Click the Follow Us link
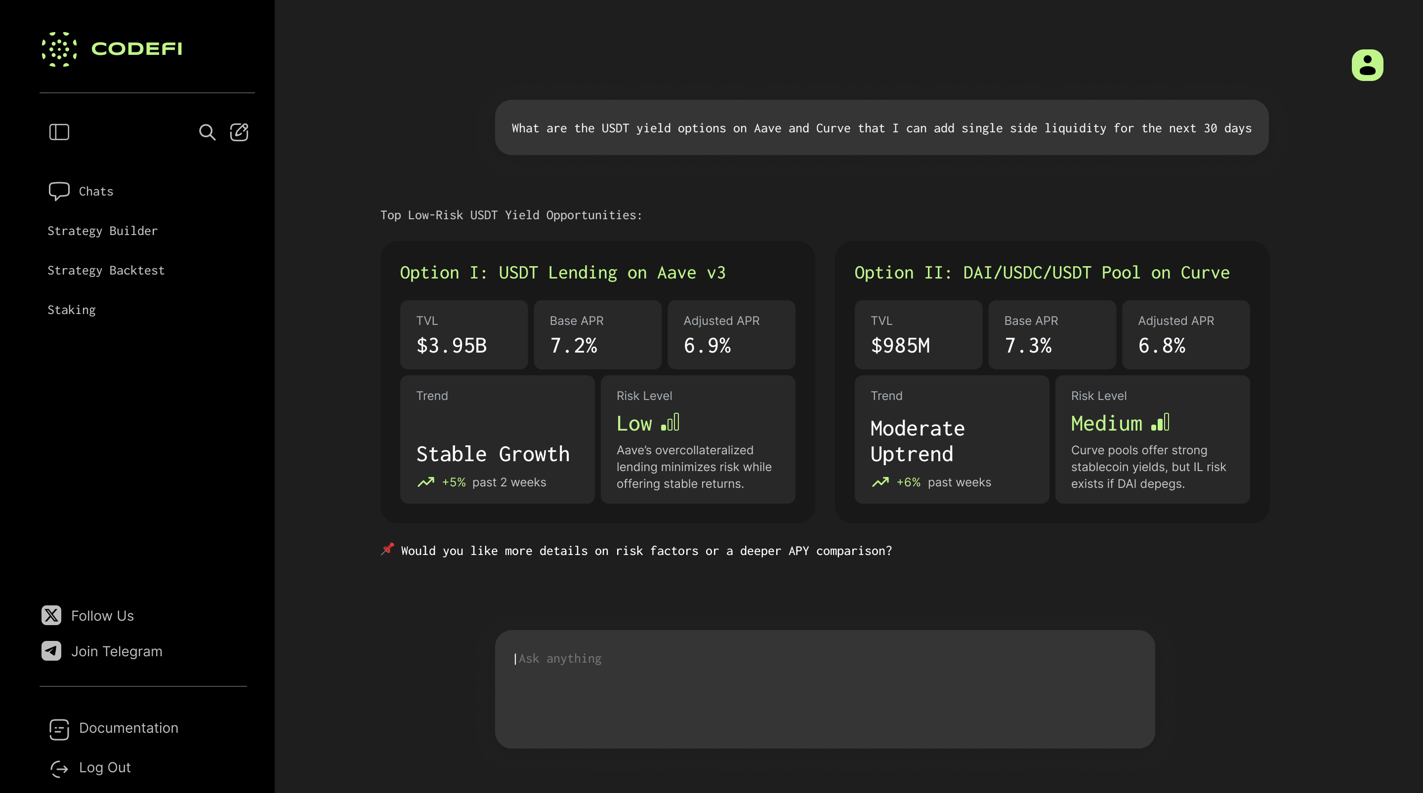This screenshot has height=793, width=1423. tap(102, 616)
